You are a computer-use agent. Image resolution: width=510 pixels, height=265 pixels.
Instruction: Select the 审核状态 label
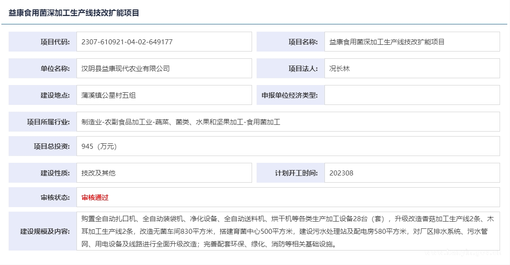[x=55, y=197]
